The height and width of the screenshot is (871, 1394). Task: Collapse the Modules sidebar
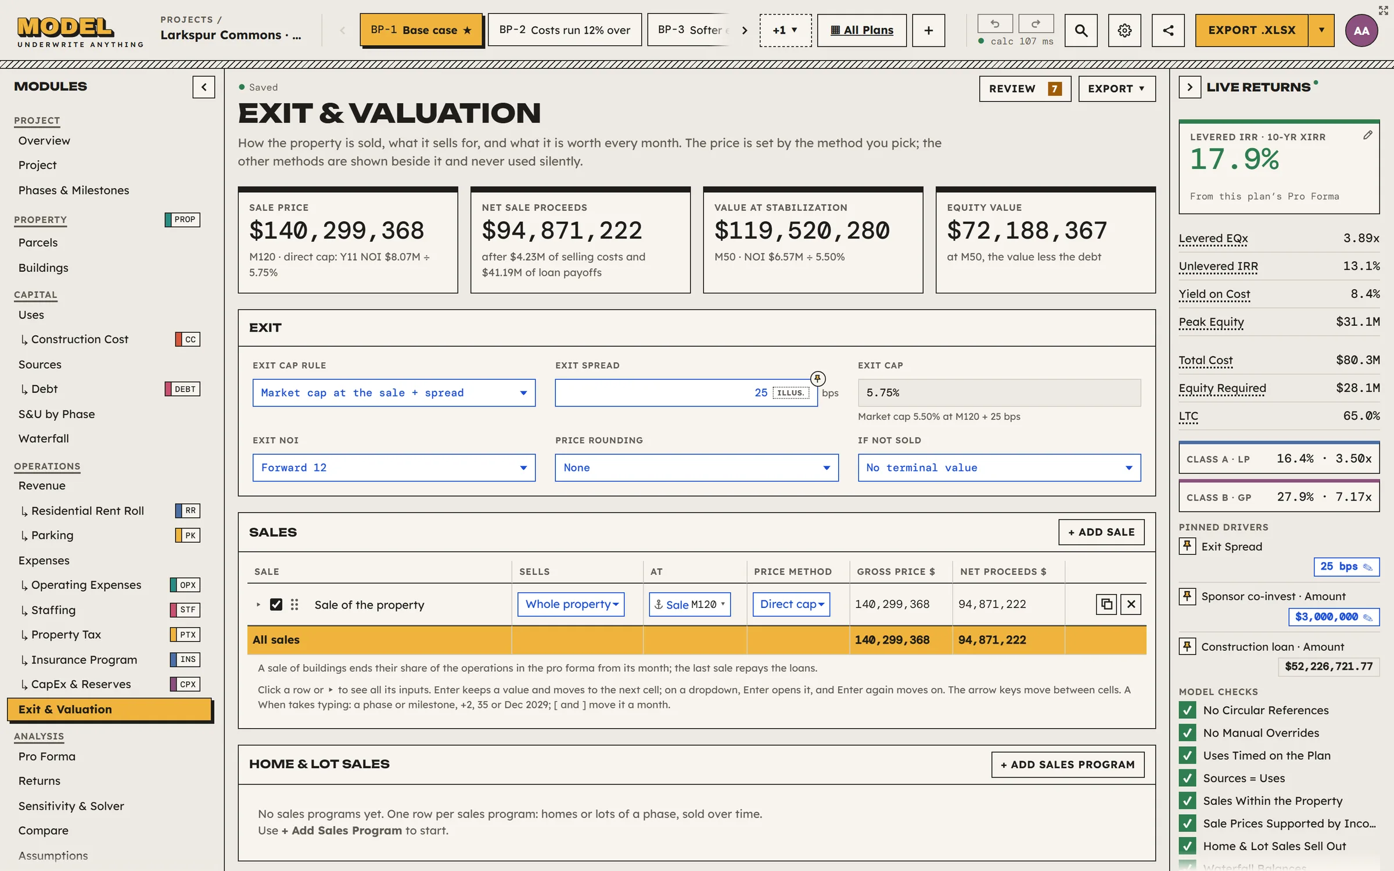(204, 87)
